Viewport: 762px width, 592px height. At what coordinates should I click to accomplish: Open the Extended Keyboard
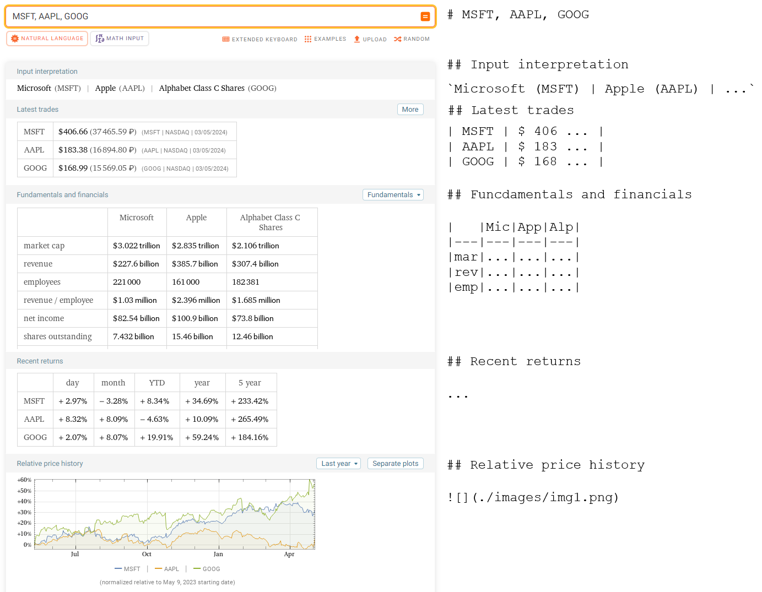(x=260, y=39)
